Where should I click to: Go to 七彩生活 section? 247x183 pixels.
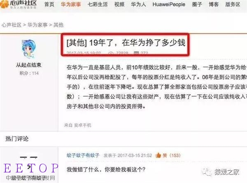[98, 4]
